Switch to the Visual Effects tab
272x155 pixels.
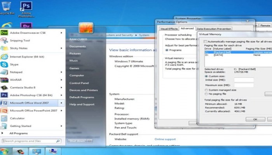click(x=168, y=29)
